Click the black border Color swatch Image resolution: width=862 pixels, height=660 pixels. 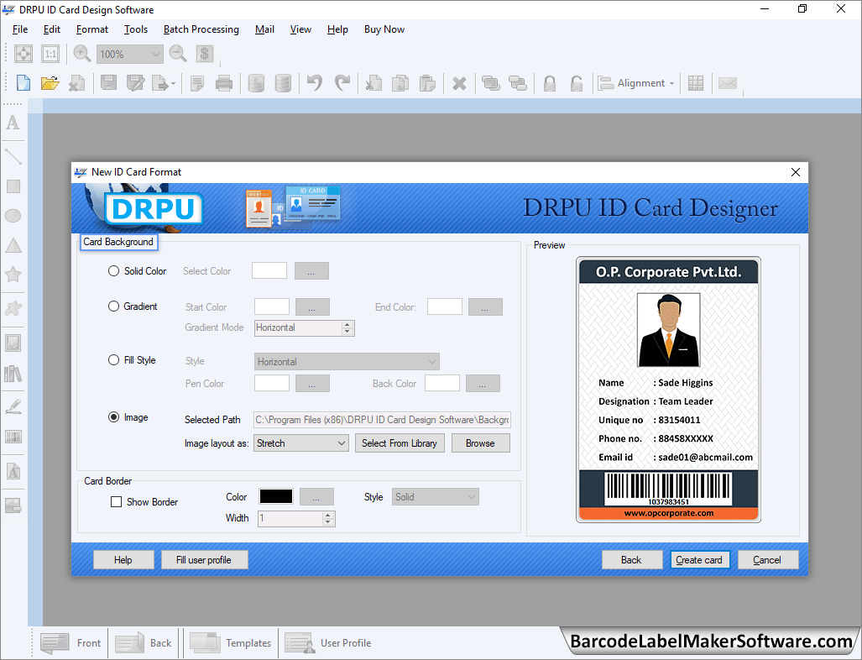[x=275, y=496]
